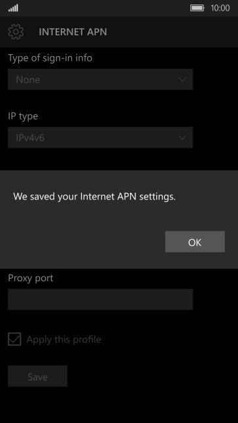Focus the Proxy port input field

101,299
